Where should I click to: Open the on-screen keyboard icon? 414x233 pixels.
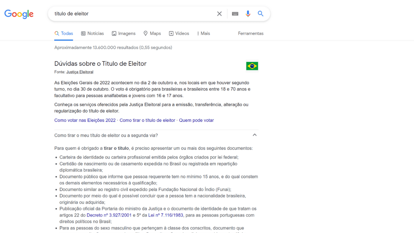point(235,14)
